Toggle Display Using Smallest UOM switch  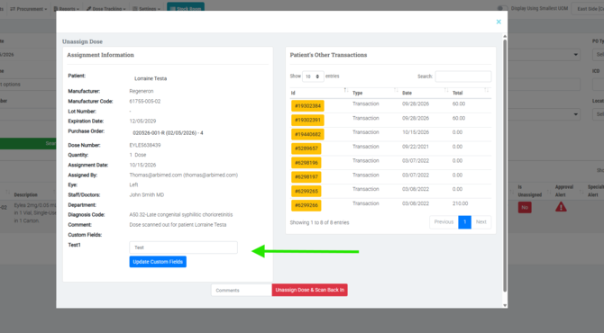[x=503, y=8]
